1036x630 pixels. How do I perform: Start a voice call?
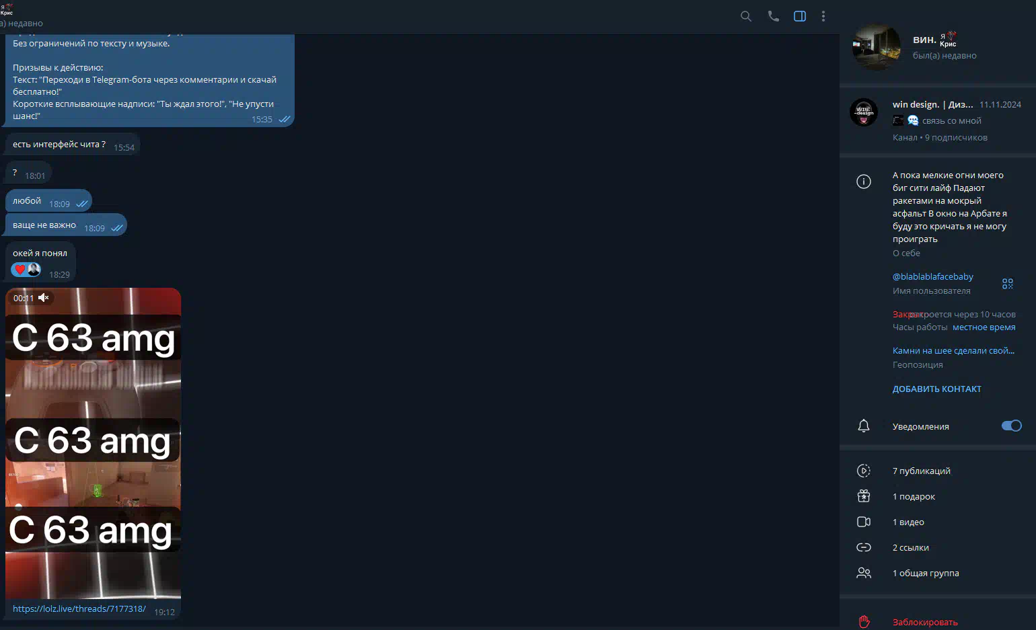click(773, 16)
